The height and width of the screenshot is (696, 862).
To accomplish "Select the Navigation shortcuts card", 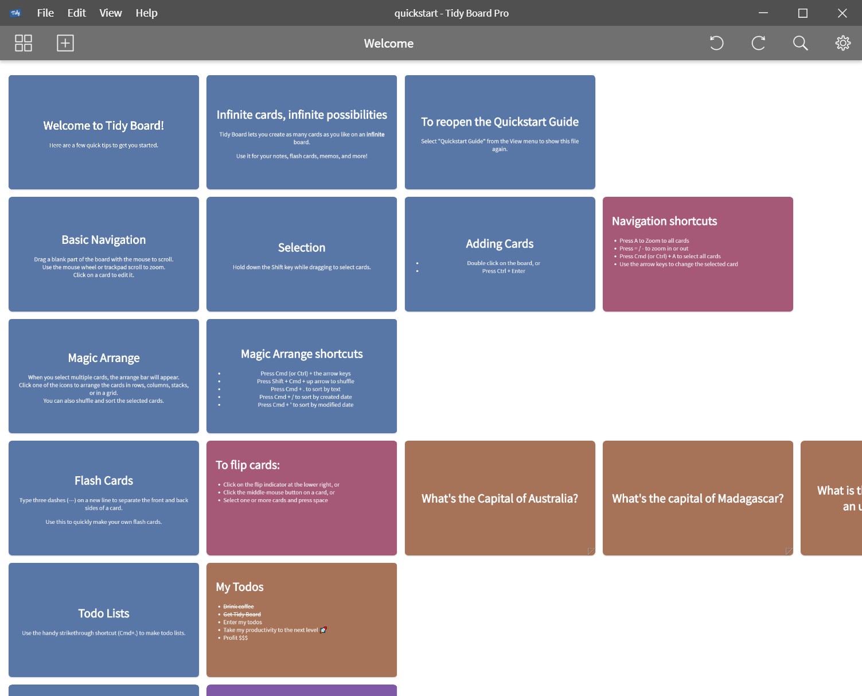I will tap(698, 254).
